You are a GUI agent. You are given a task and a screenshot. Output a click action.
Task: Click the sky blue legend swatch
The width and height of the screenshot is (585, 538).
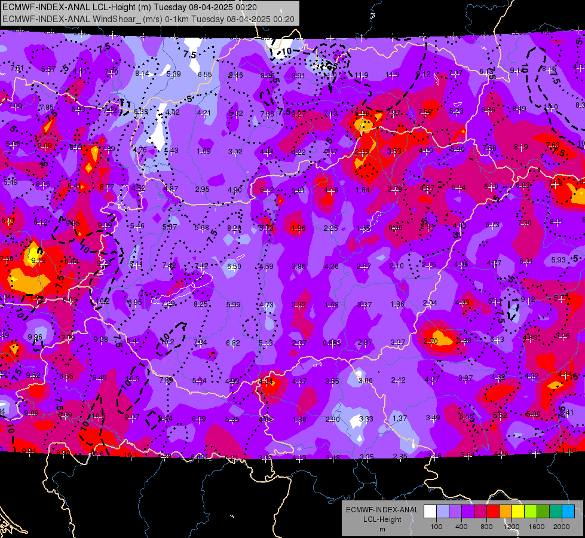pyautogui.click(x=568, y=512)
